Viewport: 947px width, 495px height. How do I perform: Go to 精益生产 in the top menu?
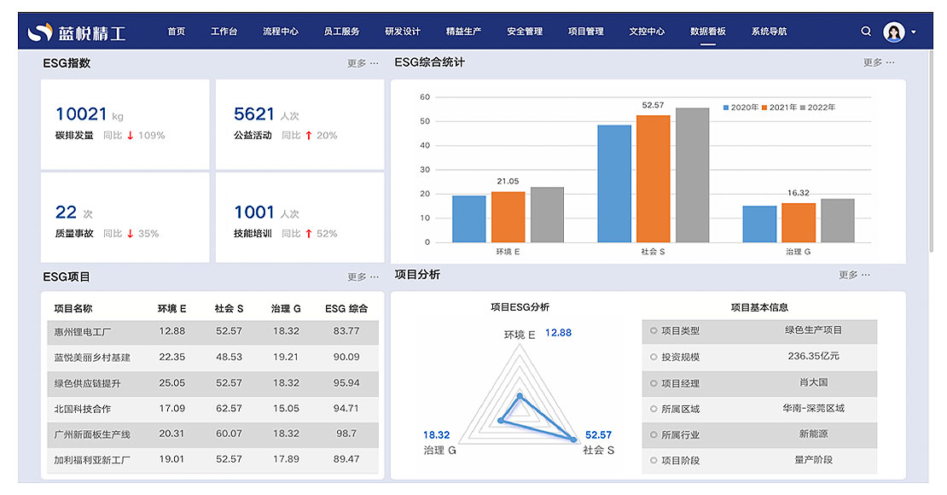point(463,32)
